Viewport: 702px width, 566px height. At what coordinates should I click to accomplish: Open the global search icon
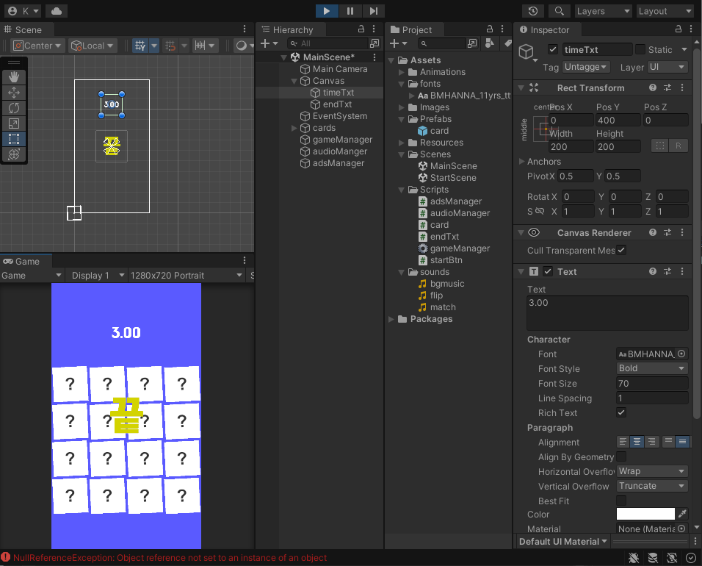560,11
